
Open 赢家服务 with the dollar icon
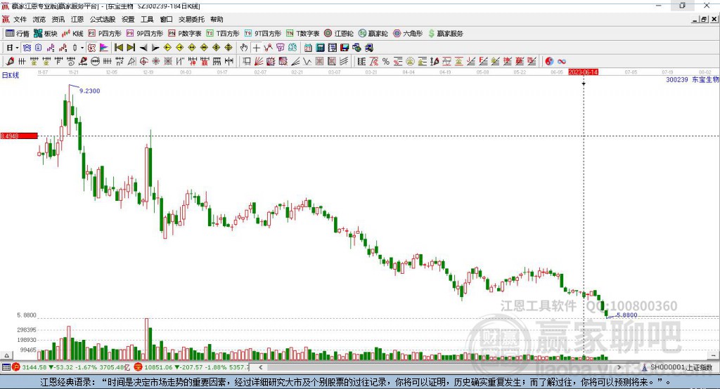pyautogui.click(x=446, y=34)
